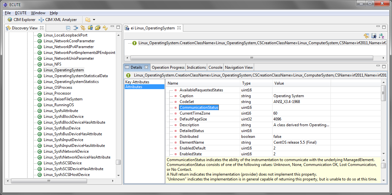
Task: Maximize the Details panel
Action: click(x=384, y=66)
